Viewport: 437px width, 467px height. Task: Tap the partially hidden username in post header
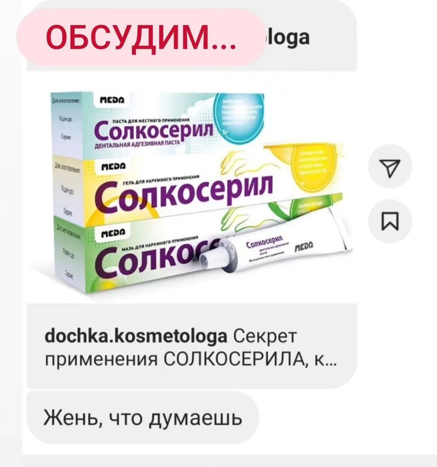point(287,38)
